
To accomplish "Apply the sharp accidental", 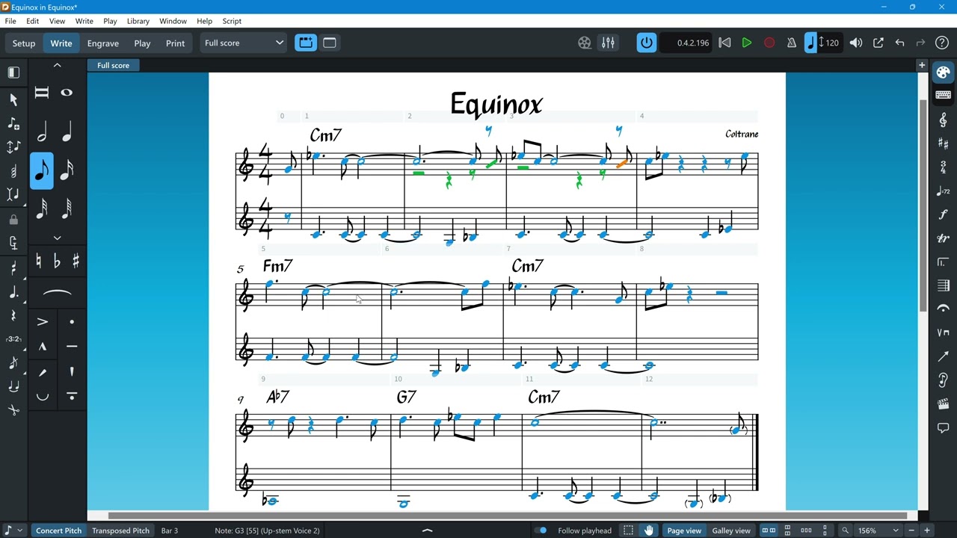I will point(76,261).
